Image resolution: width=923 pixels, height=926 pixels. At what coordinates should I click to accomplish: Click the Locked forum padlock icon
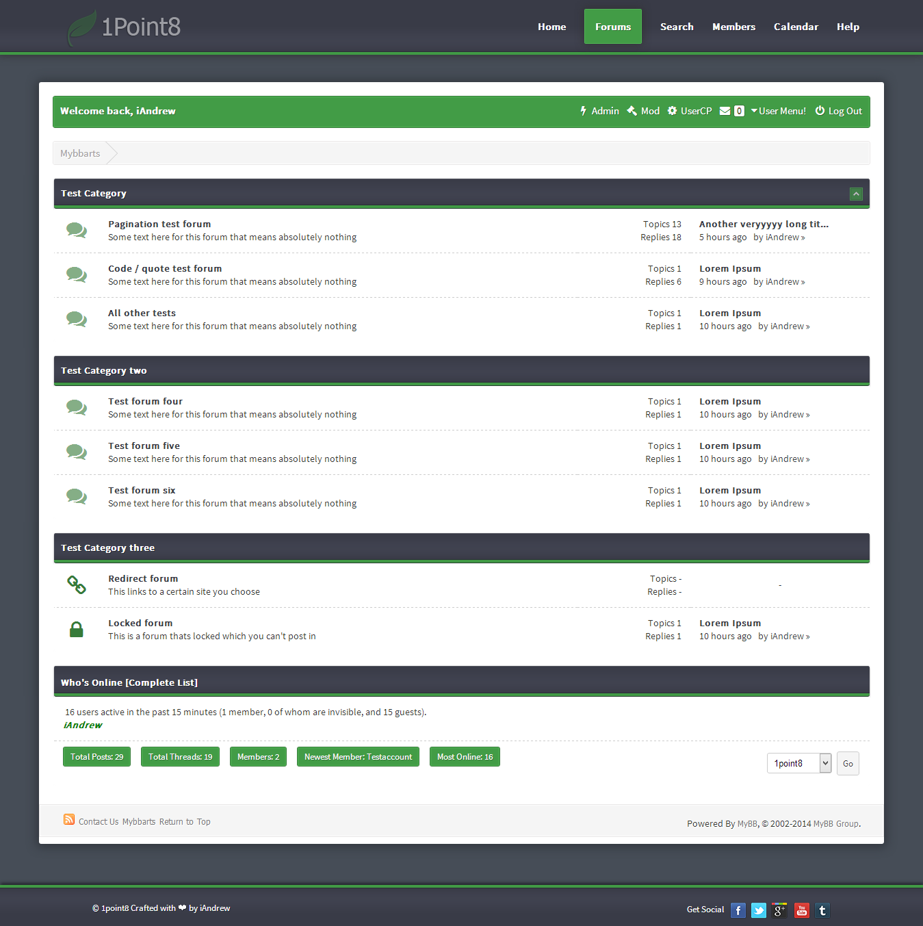click(77, 630)
